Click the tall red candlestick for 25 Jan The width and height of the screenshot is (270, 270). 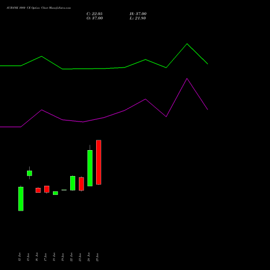coord(99,162)
